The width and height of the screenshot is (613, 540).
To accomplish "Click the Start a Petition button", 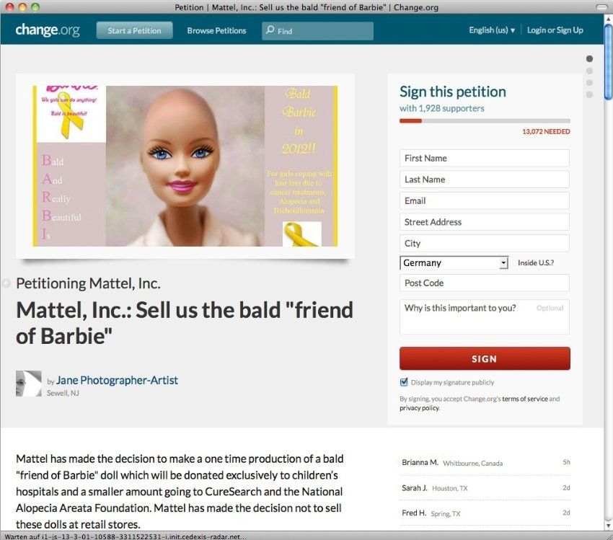I will point(134,30).
